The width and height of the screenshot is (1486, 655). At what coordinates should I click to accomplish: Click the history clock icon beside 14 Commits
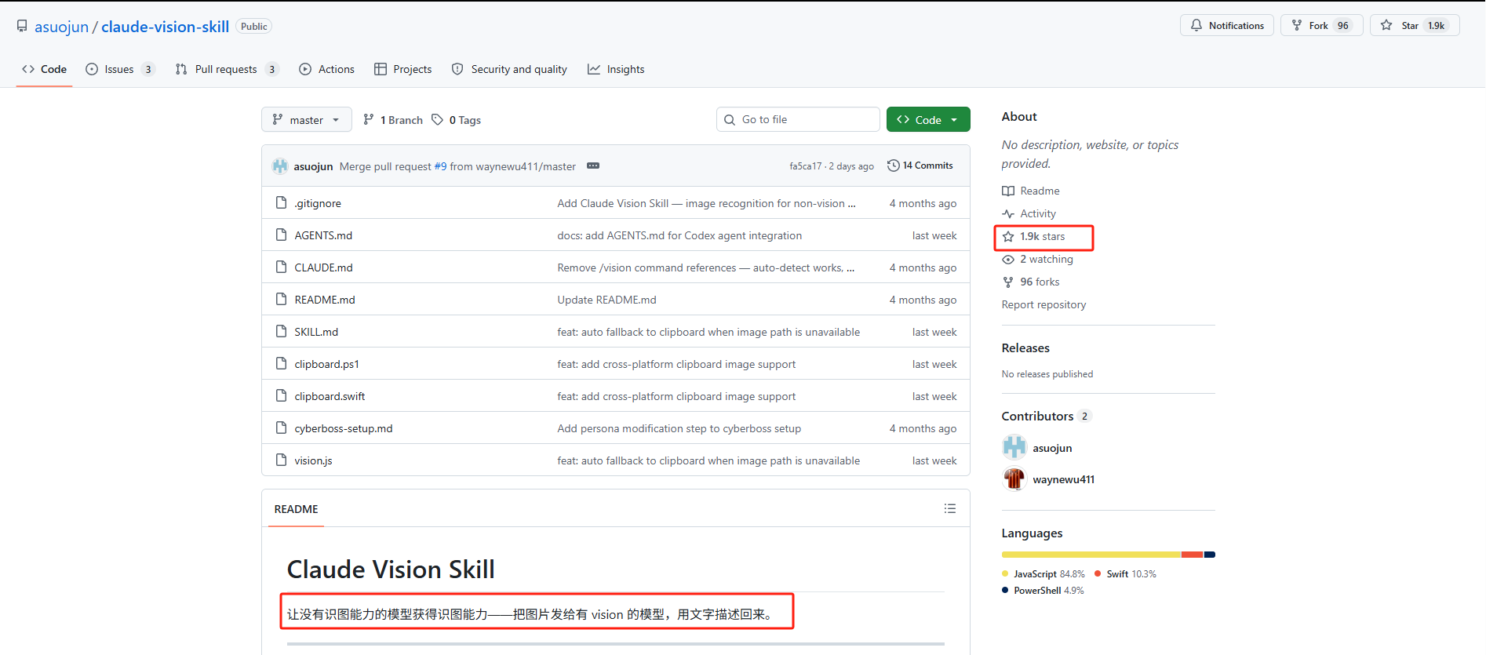click(893, 166)
